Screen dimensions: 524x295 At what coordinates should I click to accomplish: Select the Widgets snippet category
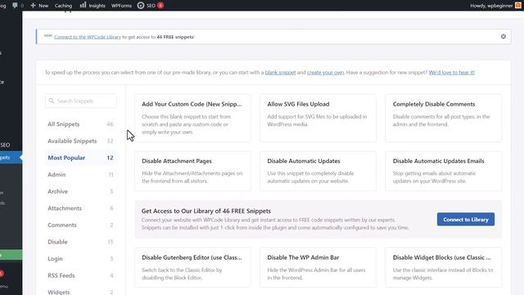(x=80, y=292)
